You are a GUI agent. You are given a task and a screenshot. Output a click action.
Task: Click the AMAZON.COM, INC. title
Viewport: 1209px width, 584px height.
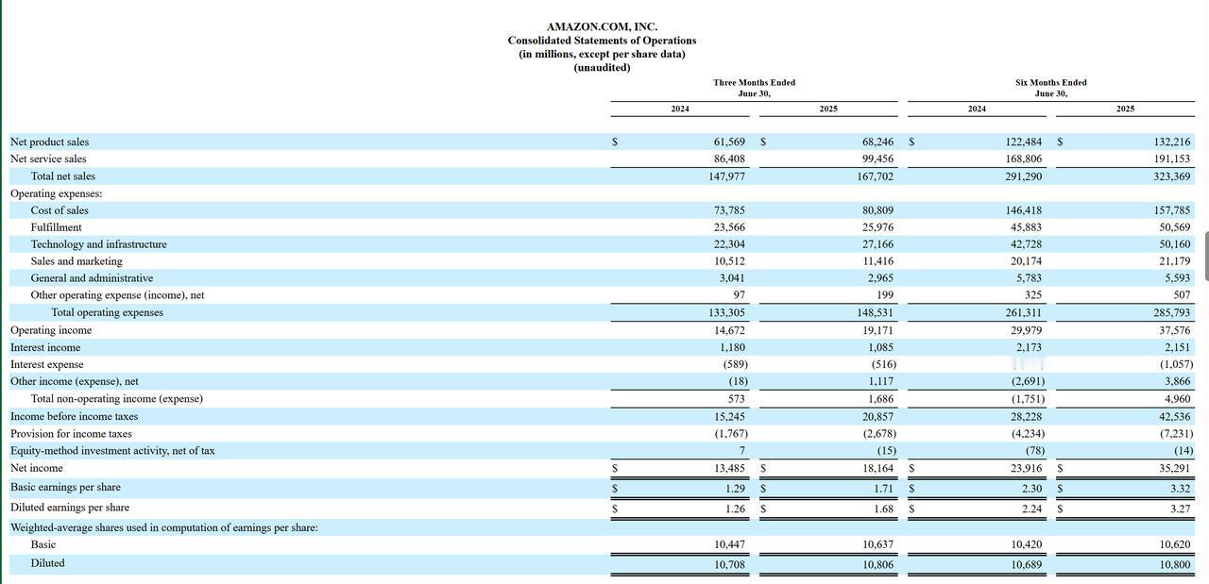click(602, 26)
